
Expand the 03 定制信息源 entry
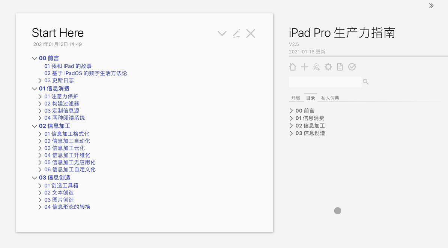40,111
